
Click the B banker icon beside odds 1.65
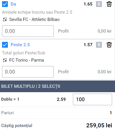pyautogui.click(x=99, y=4)
